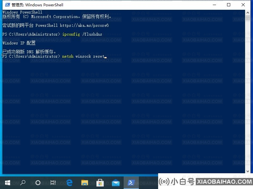This screenshot has height=189, width=253.
Task: Click the '管理员: Windows PowerShell' title text
Action: 37,5
